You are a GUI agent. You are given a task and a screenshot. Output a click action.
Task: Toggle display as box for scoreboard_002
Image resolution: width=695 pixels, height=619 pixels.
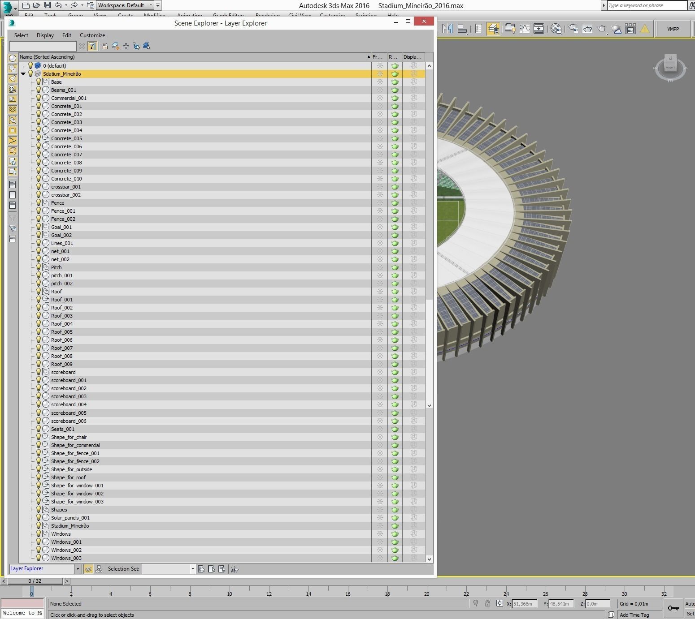[414, 388]
